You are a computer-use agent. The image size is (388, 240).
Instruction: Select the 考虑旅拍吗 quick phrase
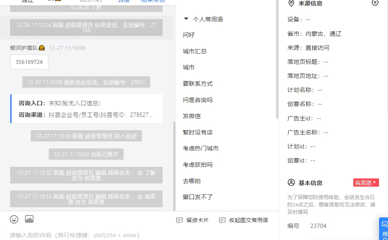click(x=198, y=165)
